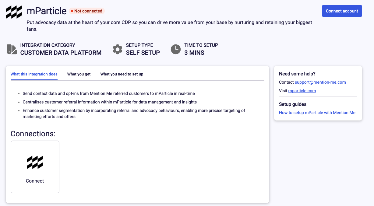Click the 3 MINS setup time text

click(x=194, y=53)
